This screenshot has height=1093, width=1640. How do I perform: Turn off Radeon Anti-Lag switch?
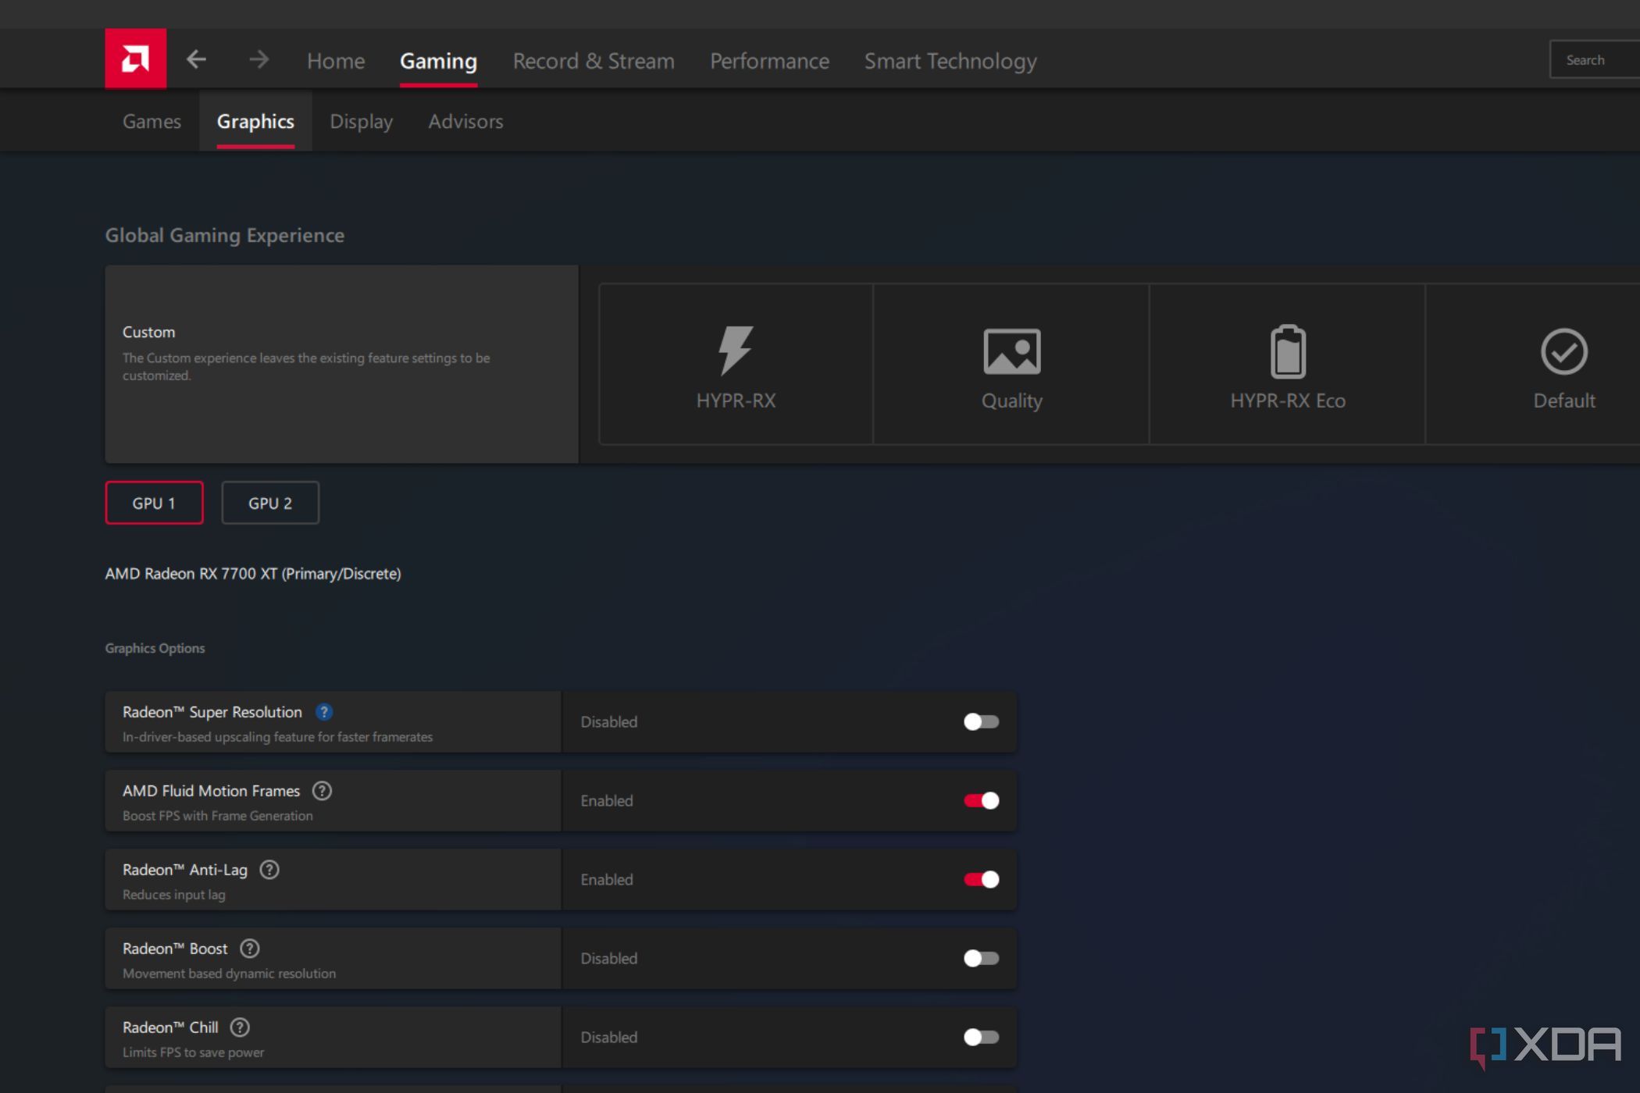pos(981,880)
